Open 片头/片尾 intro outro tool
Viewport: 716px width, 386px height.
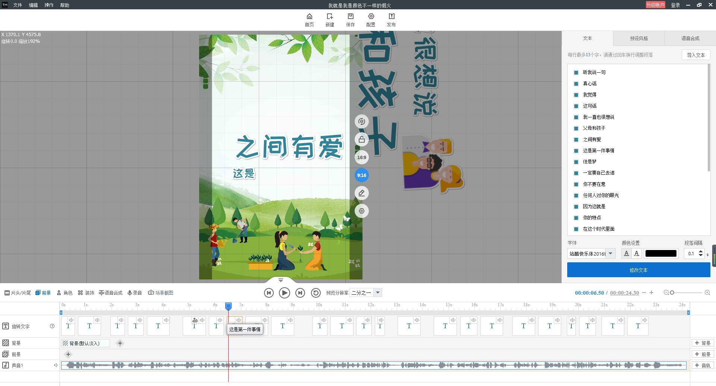[x=18, y=293]
